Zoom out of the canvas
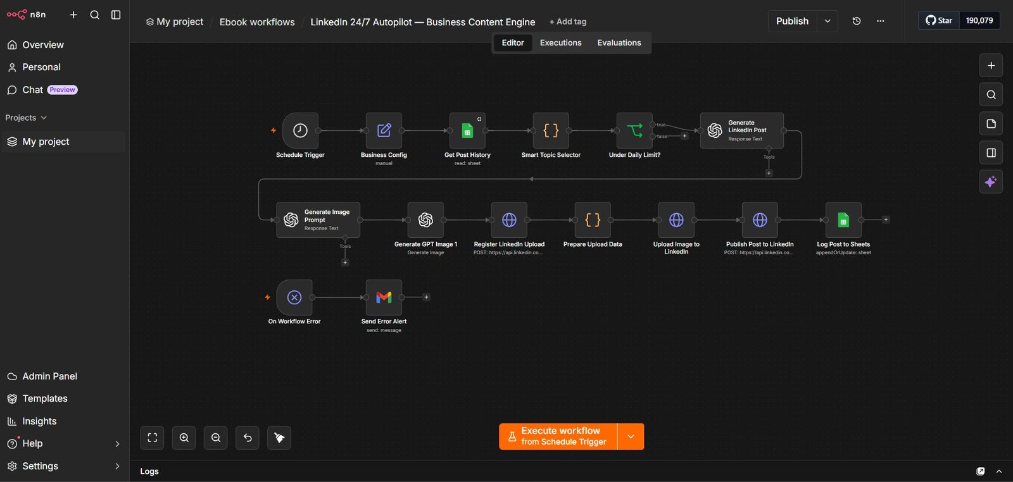 click(x=216, y=438)
